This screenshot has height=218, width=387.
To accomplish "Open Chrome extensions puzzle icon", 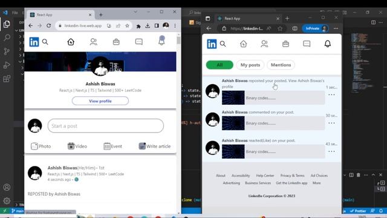I will point(138,26).
